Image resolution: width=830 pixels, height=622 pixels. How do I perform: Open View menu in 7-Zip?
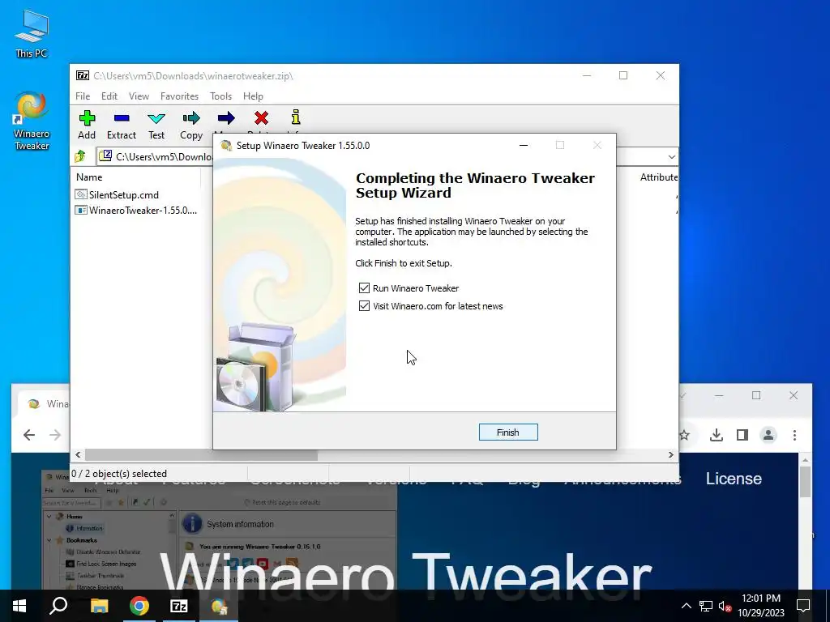click(x=139, y=96)
